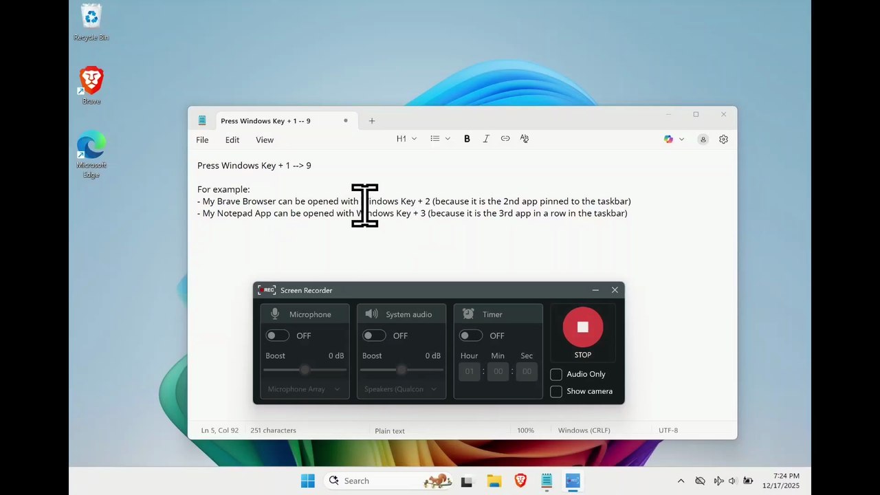Click the airplane mode tray icon
This screenshot has height=495, width=880.
(718, 481)
